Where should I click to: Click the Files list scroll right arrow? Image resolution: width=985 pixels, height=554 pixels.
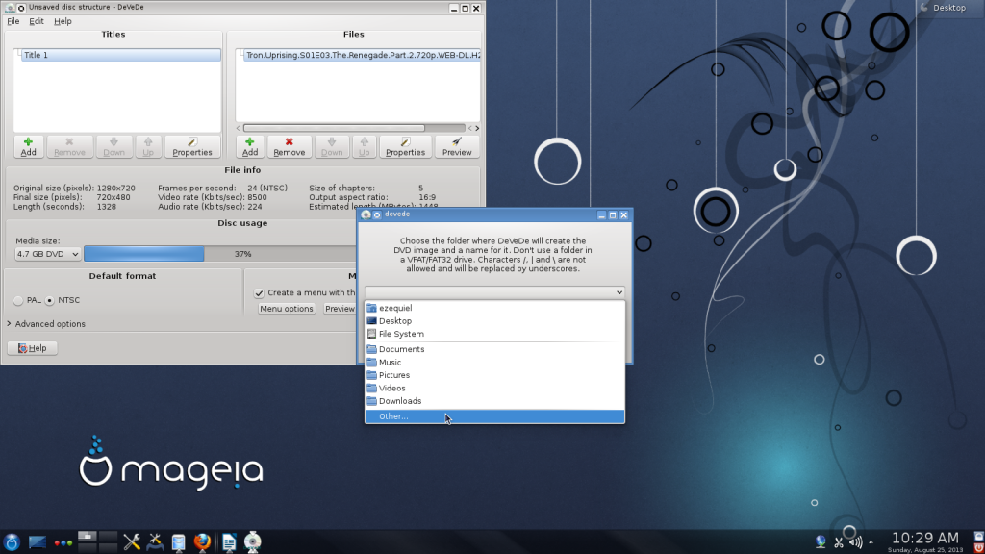[x=477, y=128]
